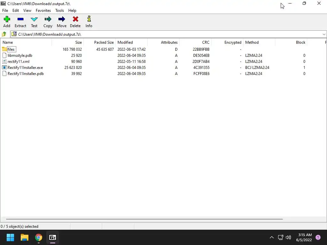Click the libmsstyle.pdb file icon
327x245 pixels.
coord(4,56)
